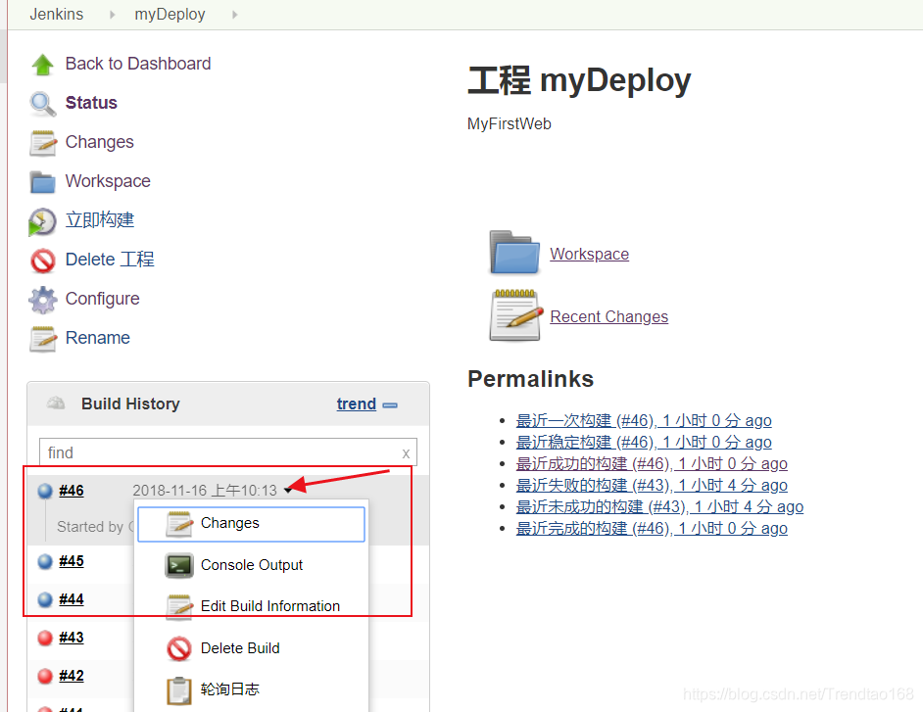This screenshot has width=923, height=712.
Task: Open permalink 最近未成功的构建 (#43)
Action: tap(659, 507)
